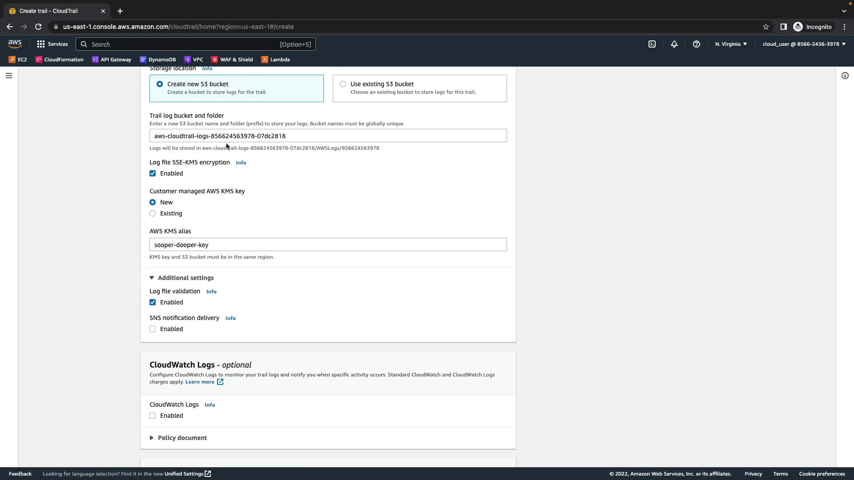
Task: Click the AWS KMS alias input field
Action: pos(328,244)
